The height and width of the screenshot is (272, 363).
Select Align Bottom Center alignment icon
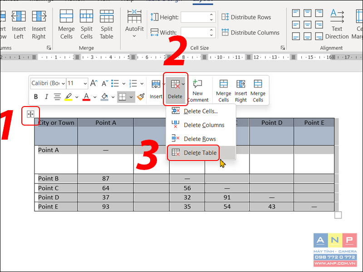click(308, 36)
